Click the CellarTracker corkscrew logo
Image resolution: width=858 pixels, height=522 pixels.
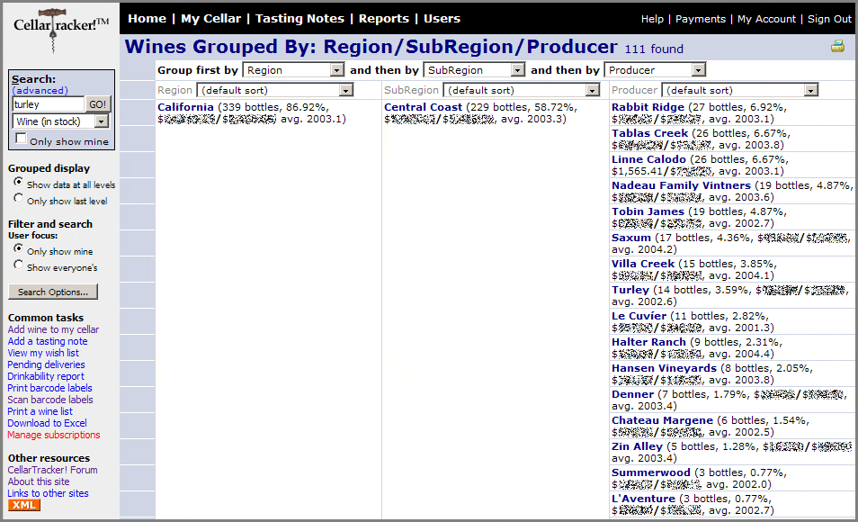coord(59,30)
